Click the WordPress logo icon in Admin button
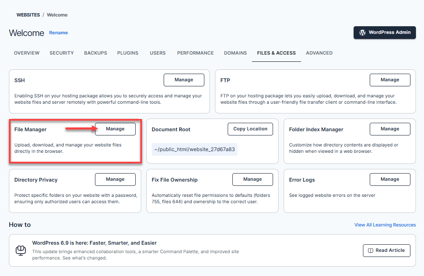This screenshot has width=424, height=276. [363, 33]
